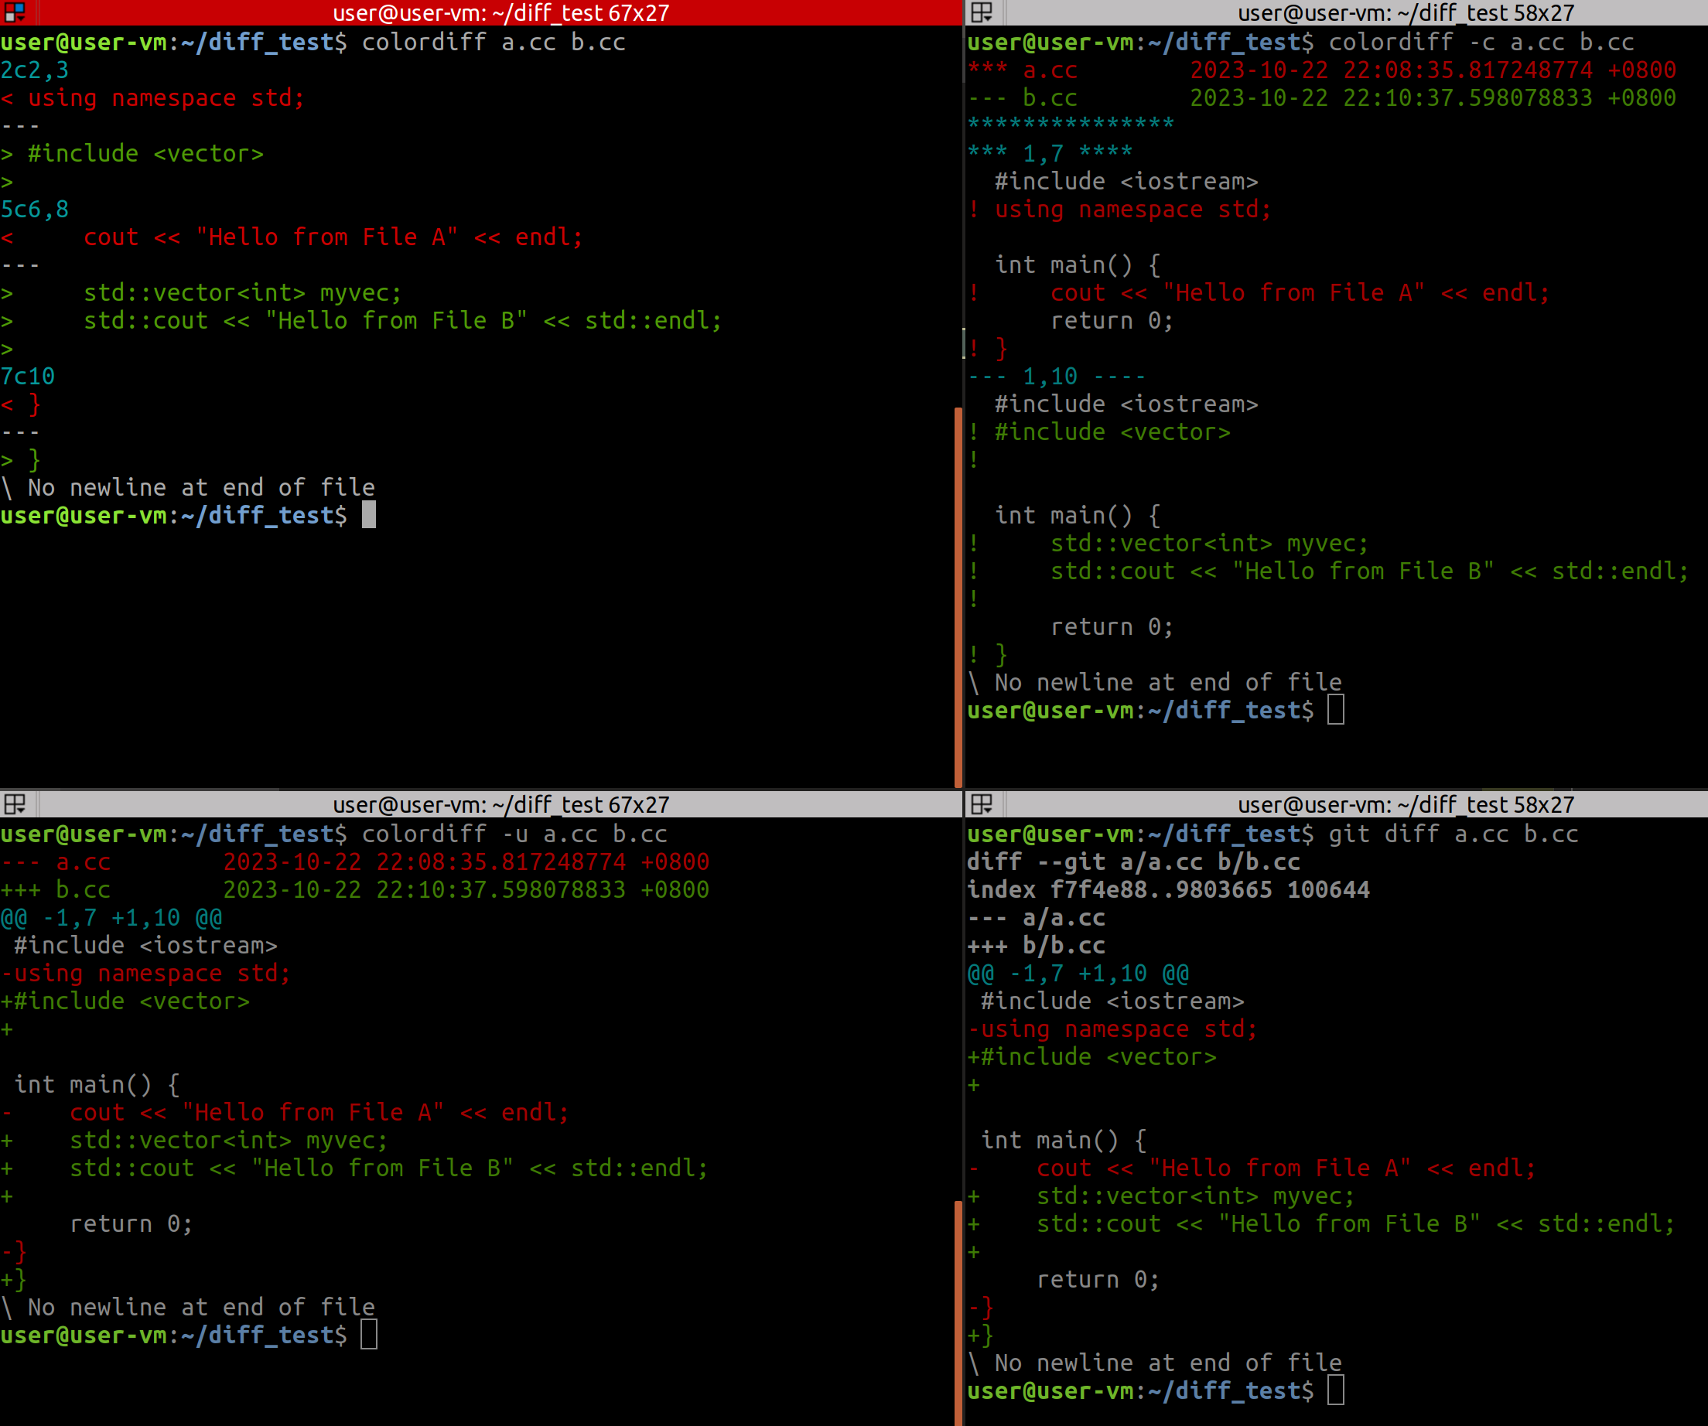This screenshot has width=1708, height=1426.
Task: Focus the red active pane title bar
Action: [500, 12]
